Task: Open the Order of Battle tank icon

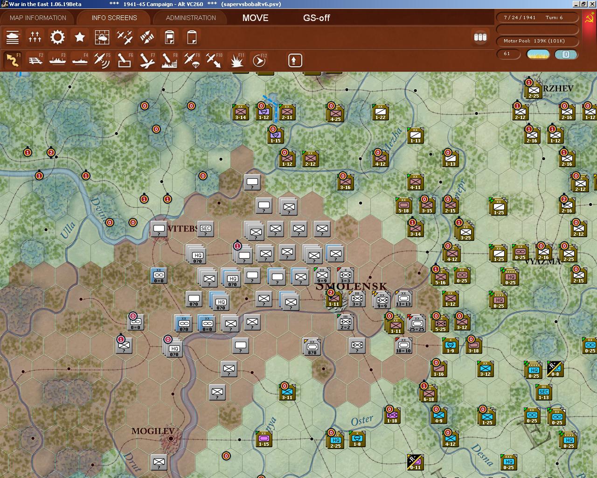Action: point(13,37)
